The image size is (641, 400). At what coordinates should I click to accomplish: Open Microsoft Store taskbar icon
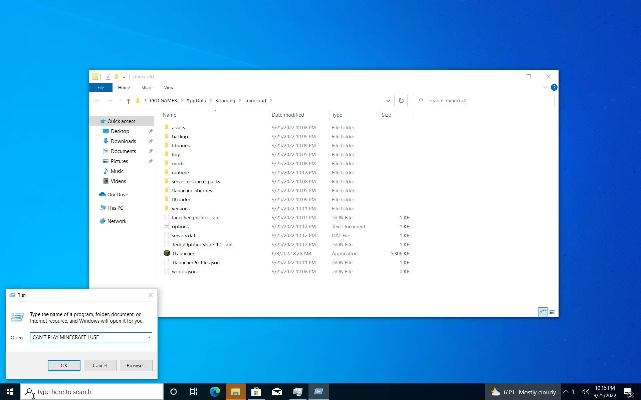[x=256, y=392]
